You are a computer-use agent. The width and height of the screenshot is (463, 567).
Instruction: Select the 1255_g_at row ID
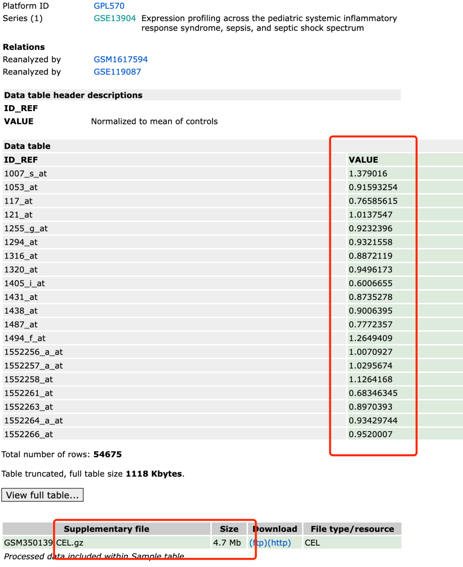coord(26,229)
